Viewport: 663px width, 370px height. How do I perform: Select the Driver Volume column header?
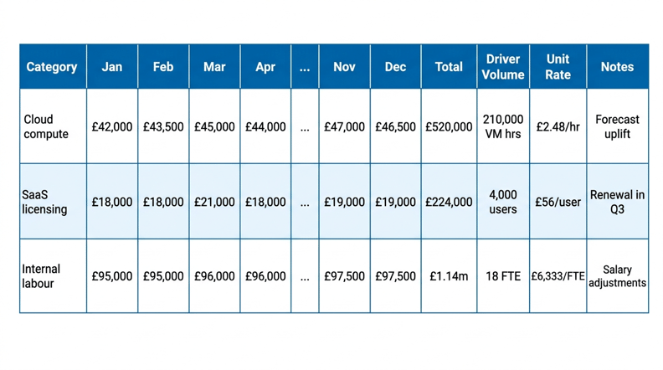click(503, 67)
